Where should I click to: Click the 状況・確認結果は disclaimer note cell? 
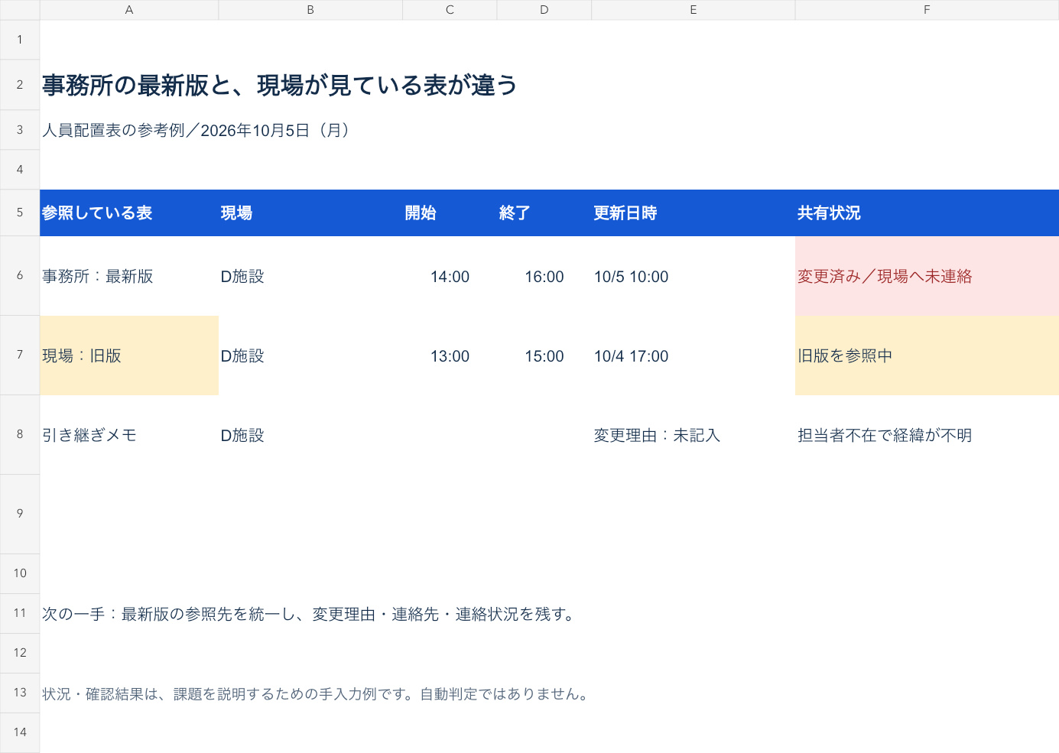pos(316,693)
